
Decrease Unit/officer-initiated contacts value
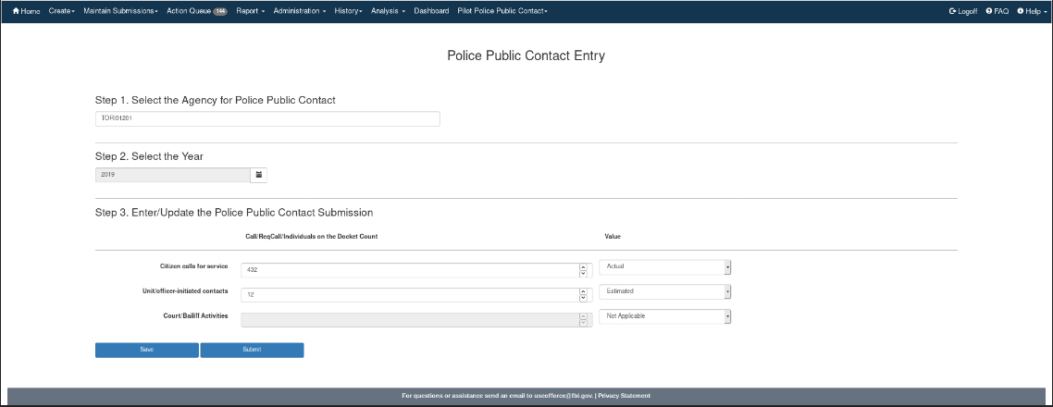click(x=584, y=298)
